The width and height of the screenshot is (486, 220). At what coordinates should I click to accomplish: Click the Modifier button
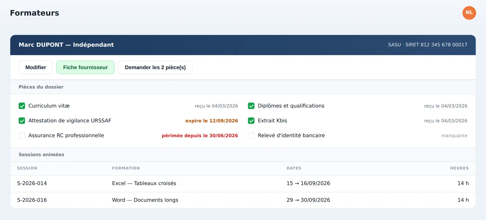click(36, 67)
